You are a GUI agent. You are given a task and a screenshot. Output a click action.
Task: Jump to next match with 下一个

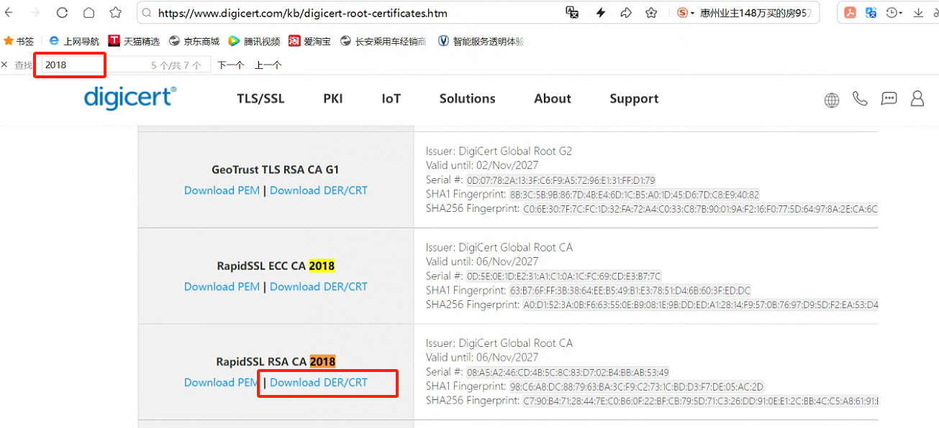(231, 65)
